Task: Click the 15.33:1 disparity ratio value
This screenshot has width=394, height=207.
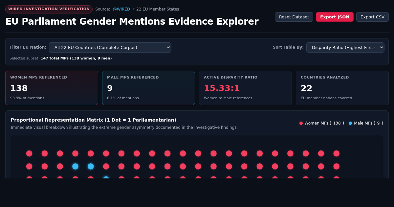Action: [222, 88]
